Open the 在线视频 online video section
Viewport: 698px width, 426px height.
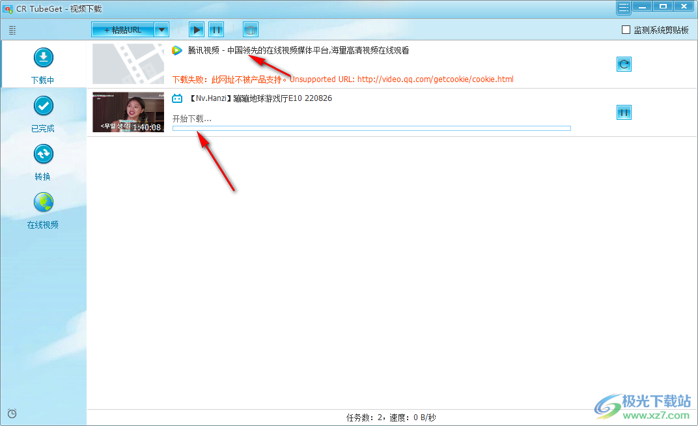tap(43, 210)
